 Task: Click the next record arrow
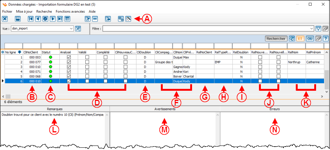(x=53, y=19)
